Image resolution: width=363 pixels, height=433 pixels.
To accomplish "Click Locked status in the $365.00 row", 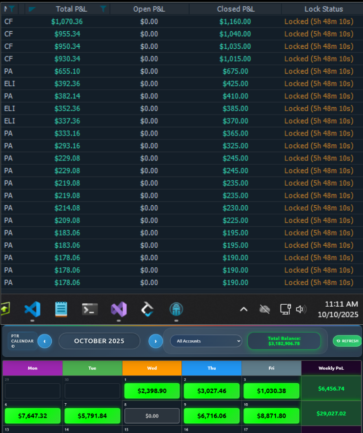I will point(319,134).
